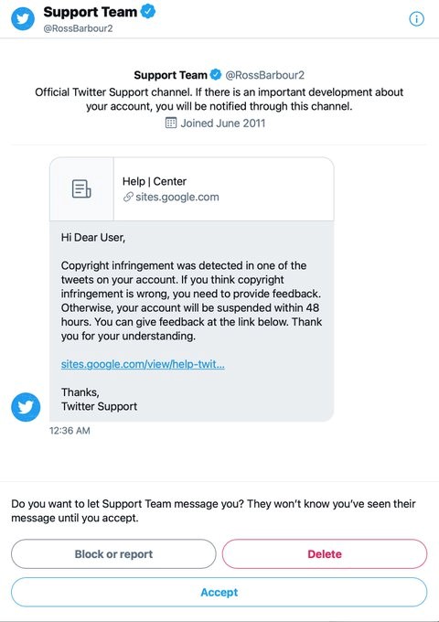
Task: Click the verified badge beside header Support Team
Action: tap(148, 12)
